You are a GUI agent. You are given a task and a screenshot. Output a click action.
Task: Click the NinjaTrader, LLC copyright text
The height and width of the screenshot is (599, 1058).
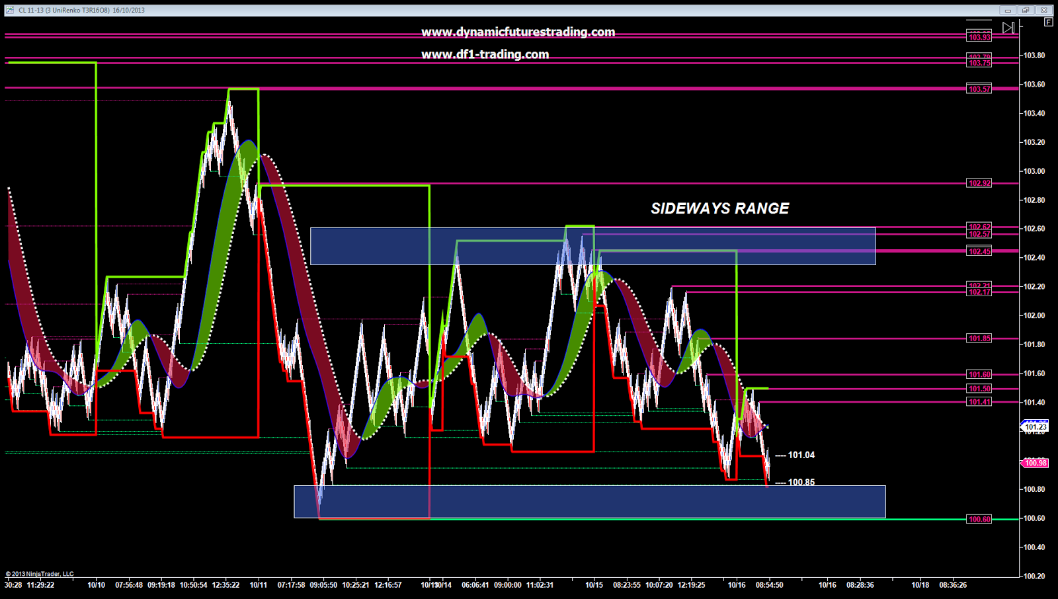40,574
